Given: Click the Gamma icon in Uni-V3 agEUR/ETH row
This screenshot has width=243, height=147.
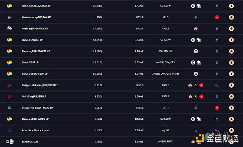Looking at the screenshot, I should tap(196, 97).
